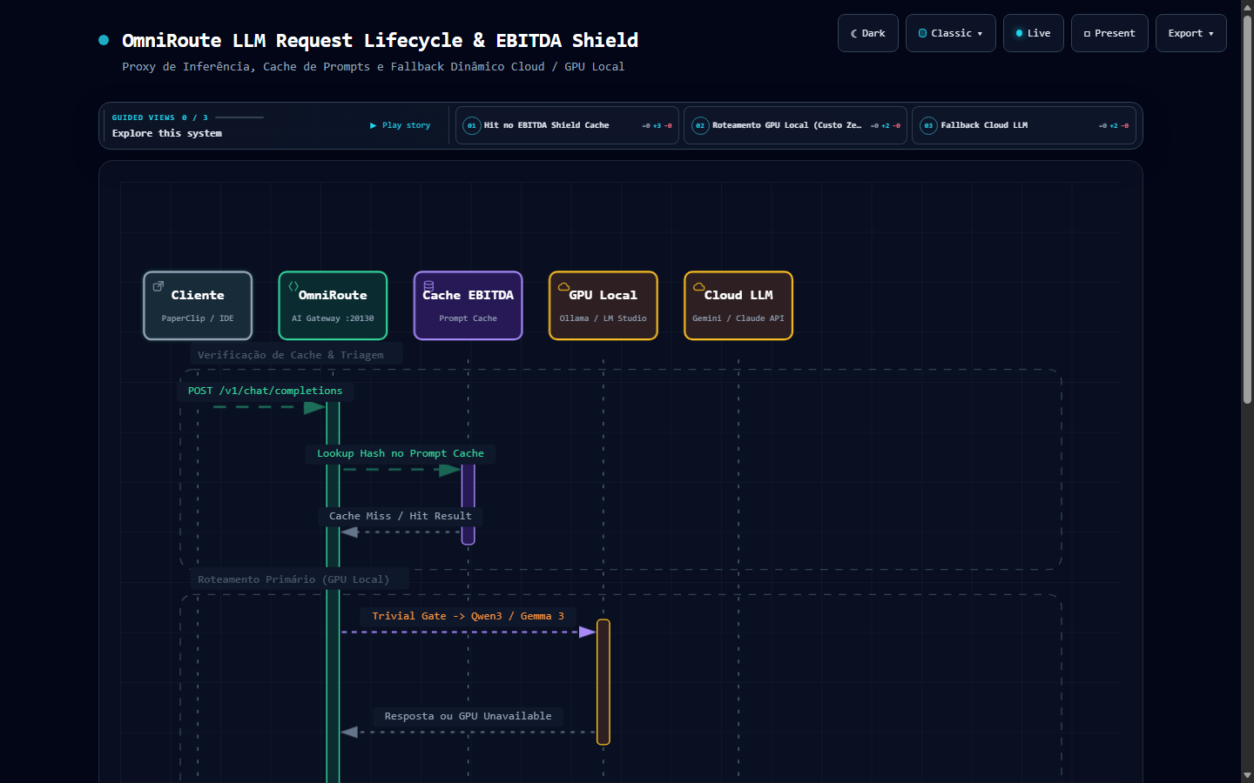1254x783 pixels.
Task: Click the external-link icon on Cliente card
Action: (x=158, y=285)
